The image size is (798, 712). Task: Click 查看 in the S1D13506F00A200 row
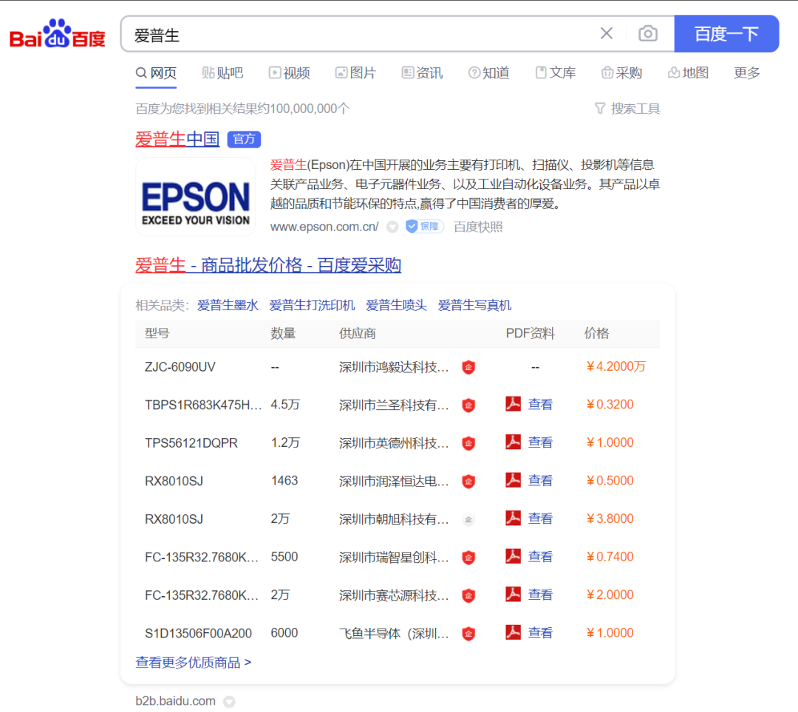click(x=540, y=633)
